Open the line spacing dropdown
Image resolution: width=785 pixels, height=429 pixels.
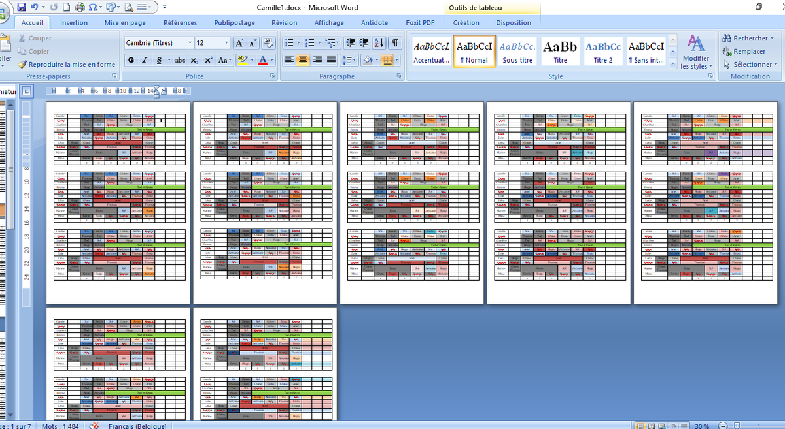(x=349, y=60)
